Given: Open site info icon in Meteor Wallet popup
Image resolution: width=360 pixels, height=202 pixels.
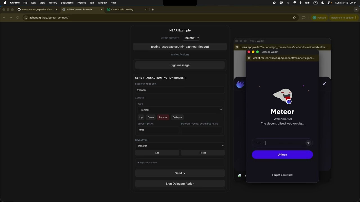Looking at the screenshot, I should click(249, 58).
